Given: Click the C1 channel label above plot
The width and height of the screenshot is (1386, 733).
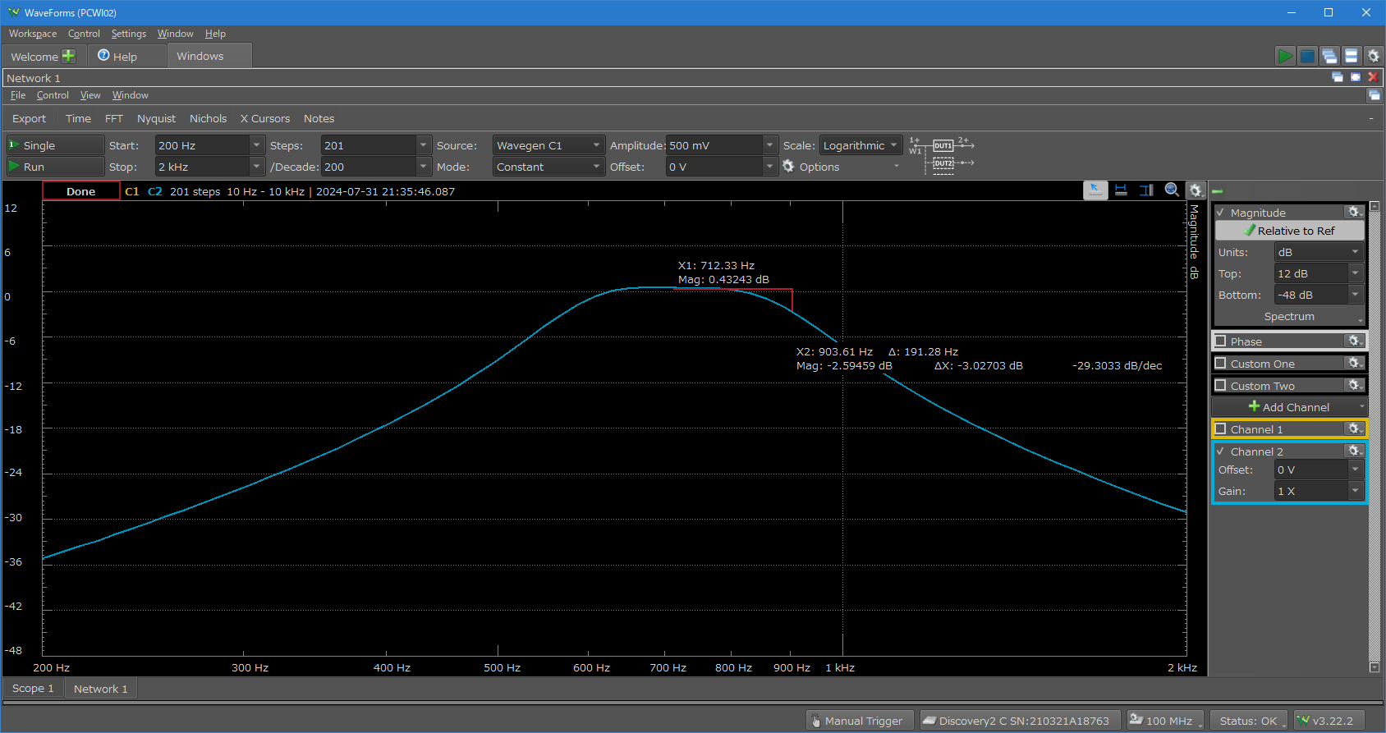Looking at the screenshot, I should click(132, 191).
